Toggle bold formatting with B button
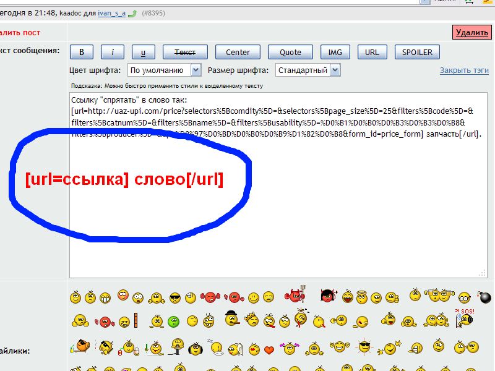This screenshot has width=495, height=371. [82, 53]
